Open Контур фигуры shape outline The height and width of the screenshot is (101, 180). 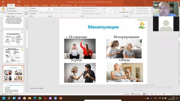pos(142,11)
